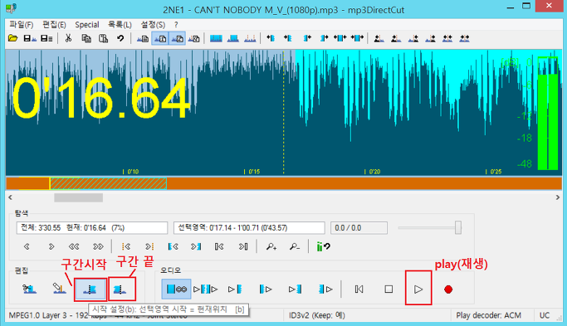Click the orange dotted peaks view icon
The image size is (567, 326).
pyautogui.click(x=250, y=38)
